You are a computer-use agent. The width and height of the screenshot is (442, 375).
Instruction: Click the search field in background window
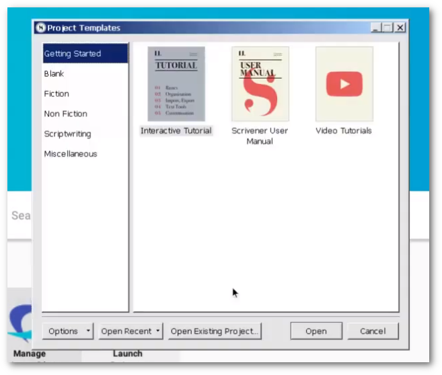coord(20,215)
